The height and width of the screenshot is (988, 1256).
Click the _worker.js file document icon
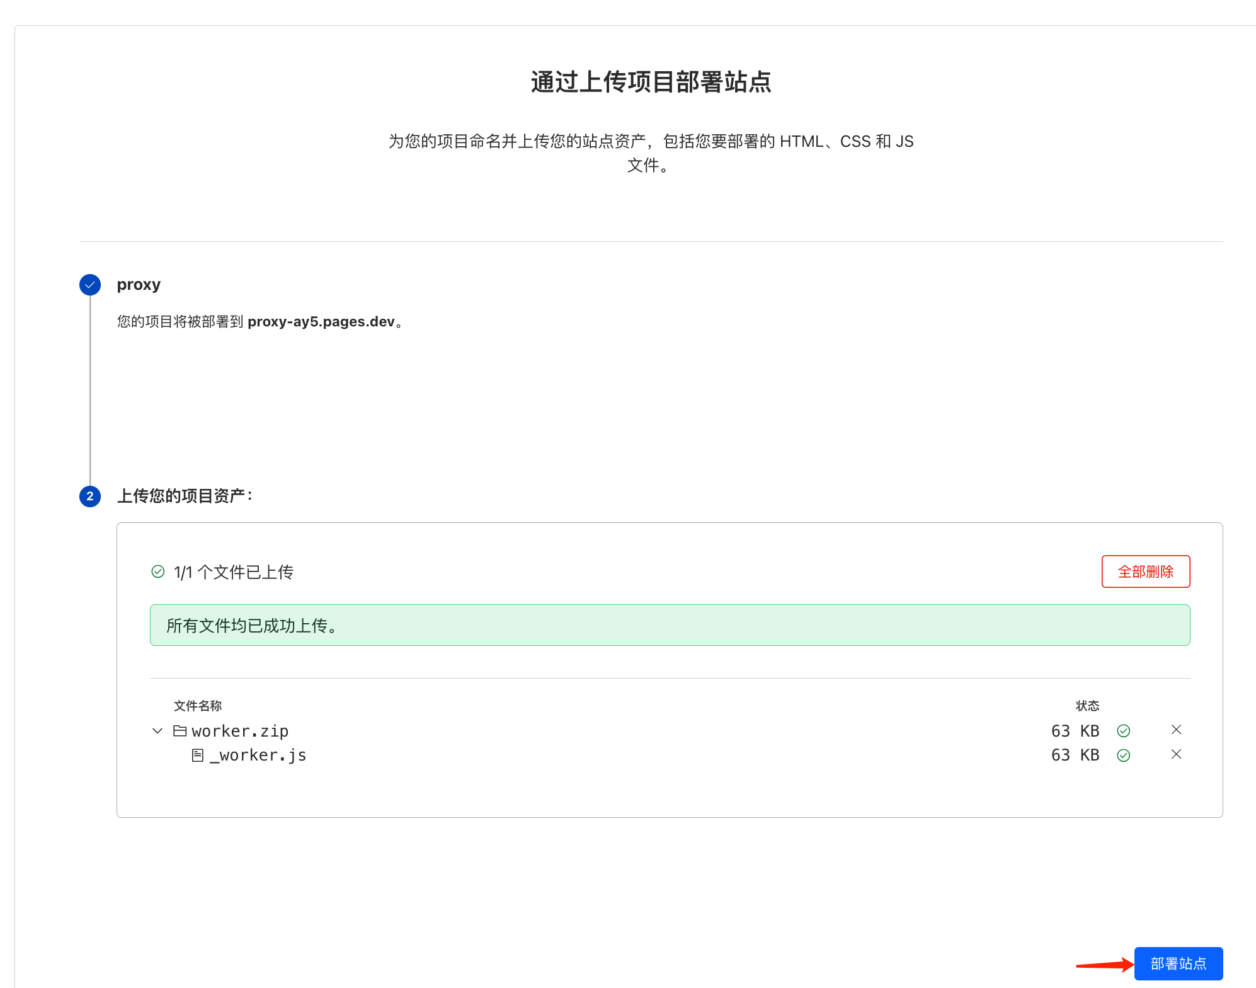pyautogui.click(x=198, y=755)
